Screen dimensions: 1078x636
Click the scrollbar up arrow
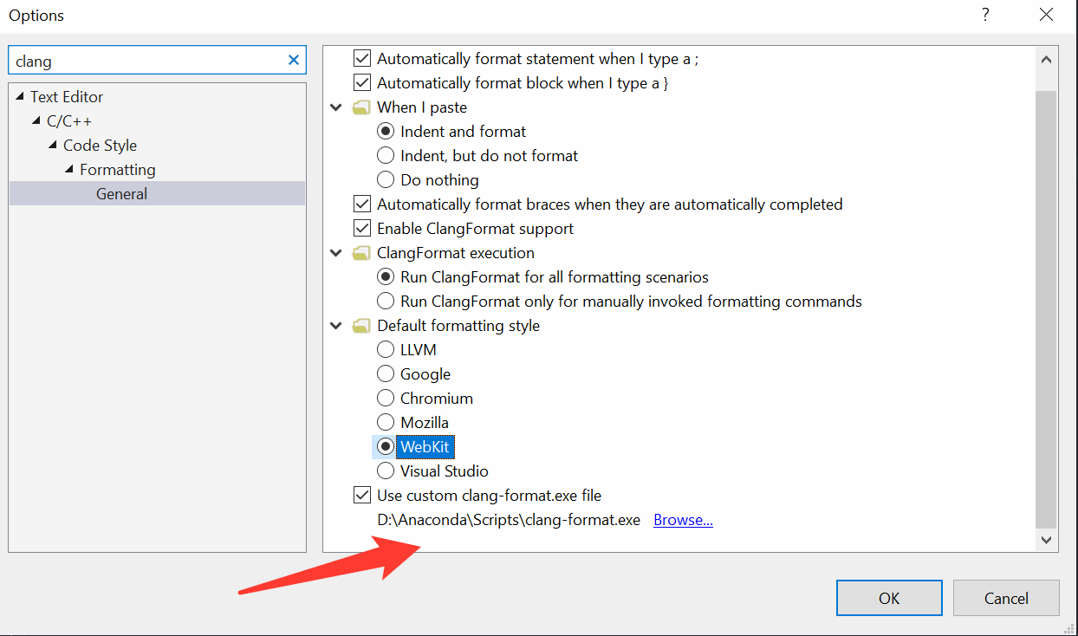1046,60
